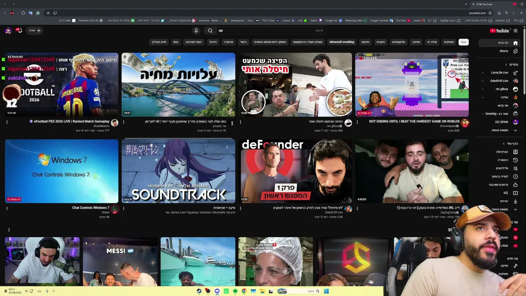The width and height of the screenshot is (526, 296).
Task: Open options for NOT ENDING UNTIL I BEAT video
Action: [357, 122]
